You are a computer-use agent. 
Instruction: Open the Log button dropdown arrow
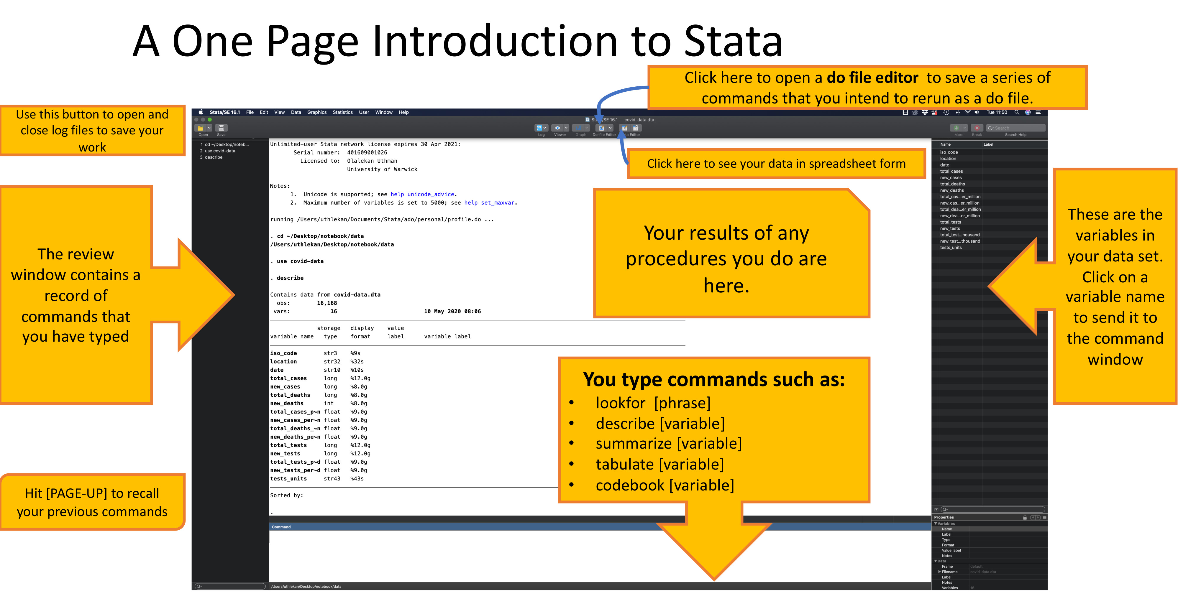pyautogui.click(x=545, y=128)
